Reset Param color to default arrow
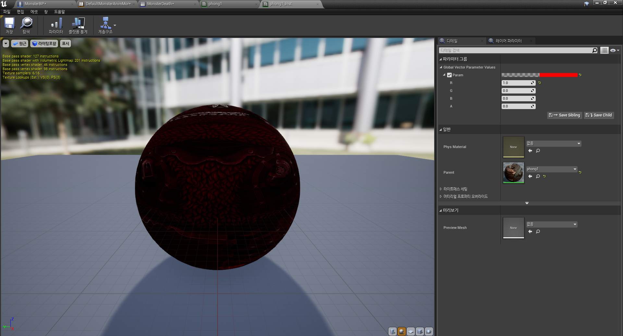This screenshot has width=623, height=336. pos(580,75)
